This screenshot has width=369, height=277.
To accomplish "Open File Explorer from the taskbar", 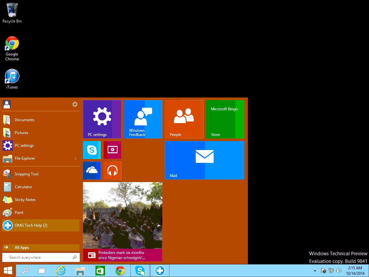I will point(80,271).
